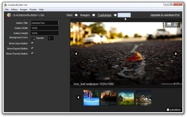
Task: Click the Gallery Height field
Action: click(44, 33)
